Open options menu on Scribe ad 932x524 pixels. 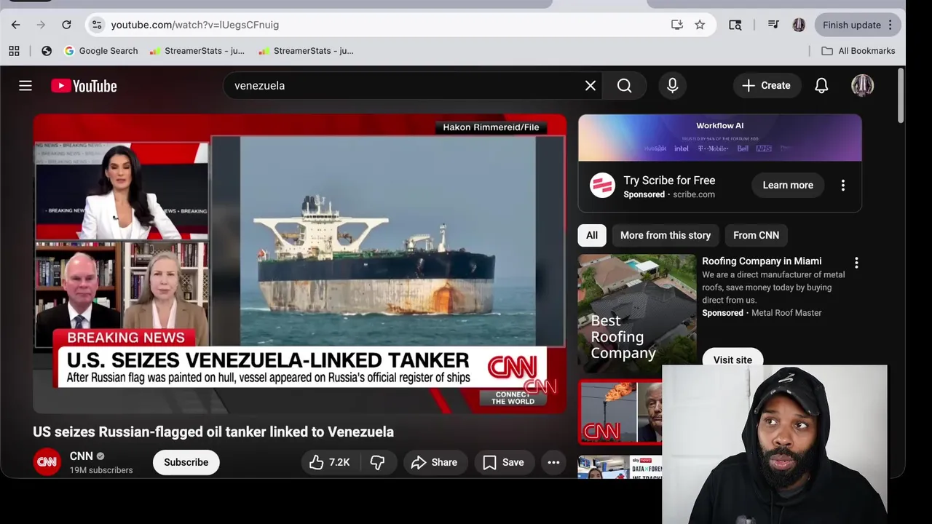843,186
